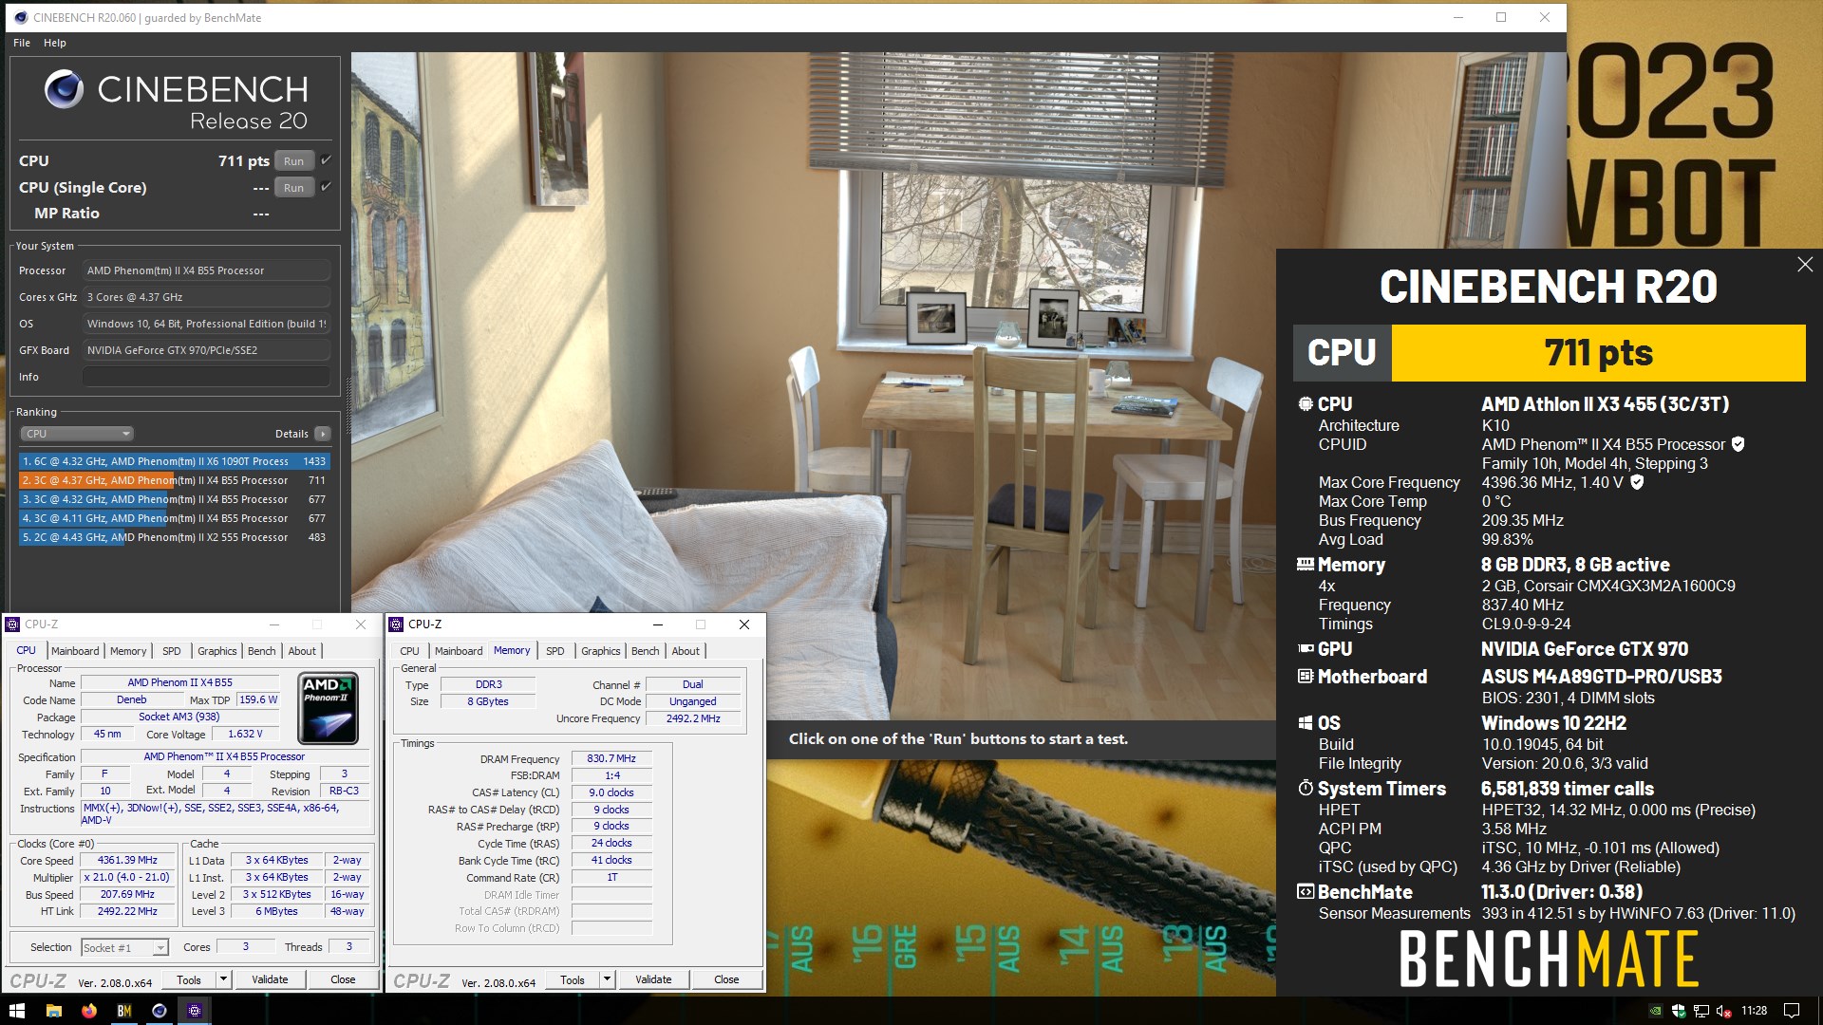Click Tools button in left CPU-Z window
The height and width of the screenshot is (1025, 1823).
189,979
